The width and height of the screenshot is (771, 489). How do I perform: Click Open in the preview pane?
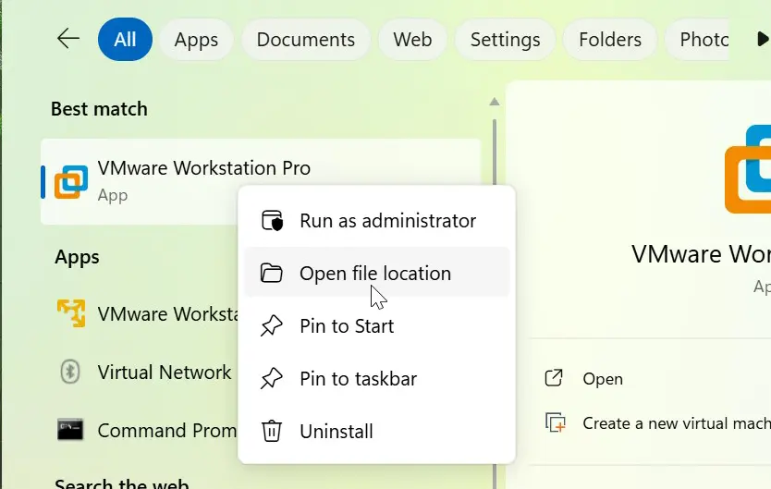pyautogui.click(x=602, y=379)
